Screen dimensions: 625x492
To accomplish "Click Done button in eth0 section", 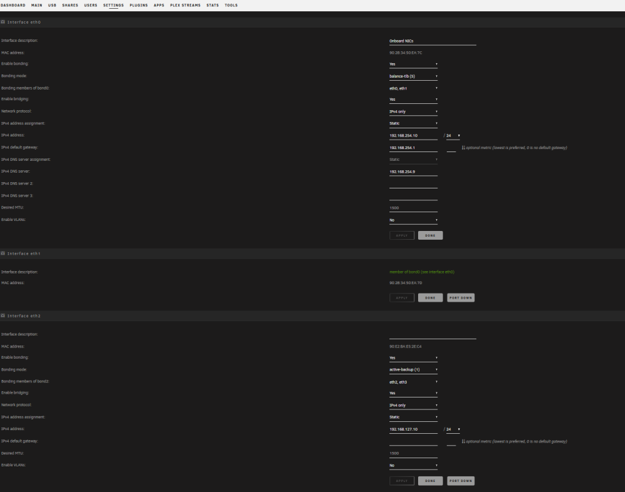I will point(431,235).
